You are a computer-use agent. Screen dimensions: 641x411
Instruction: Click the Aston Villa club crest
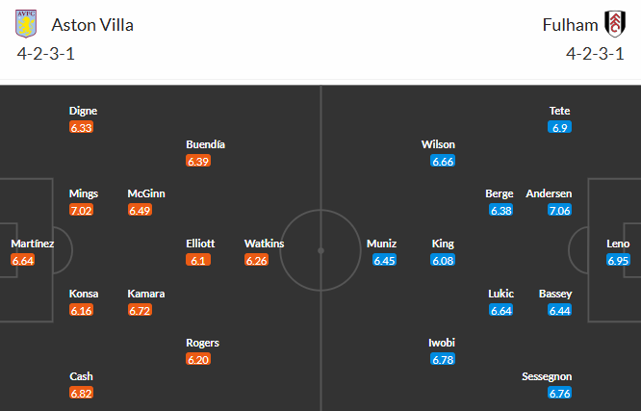tap(27, 23)
